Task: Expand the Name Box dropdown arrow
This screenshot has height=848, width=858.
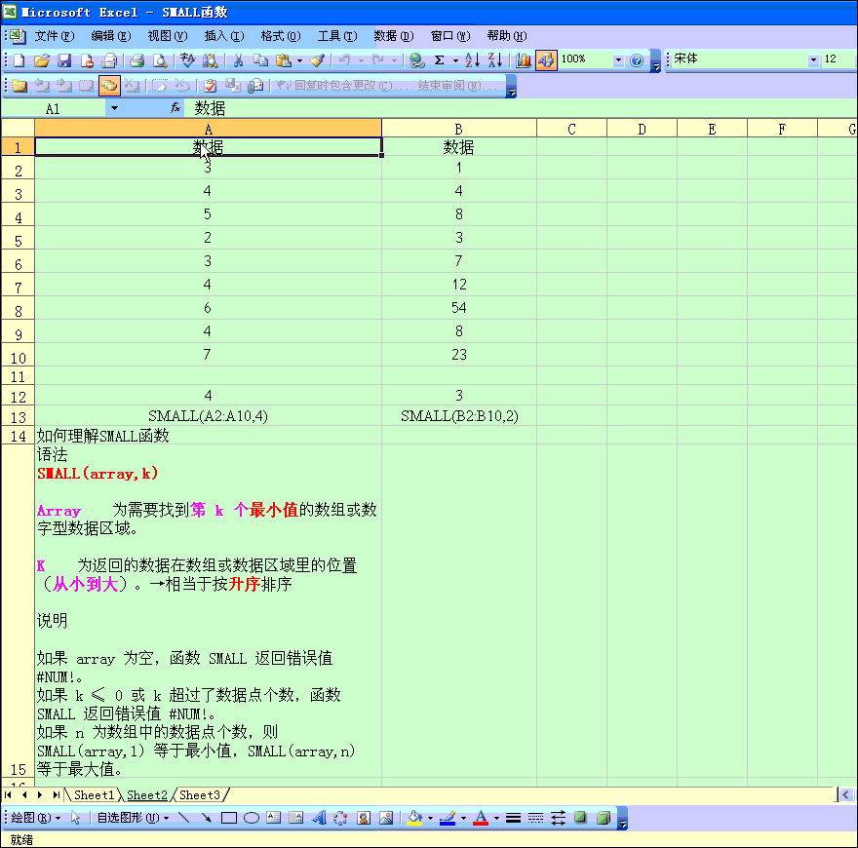Action: tap(114, 109)
